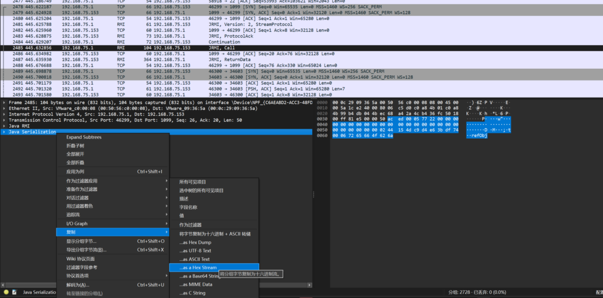Image resolution: width=603 pixels, height=298 pixels.
Task: Click left arrow of horizontal scrollbar
Action: (x=3, y=285)
